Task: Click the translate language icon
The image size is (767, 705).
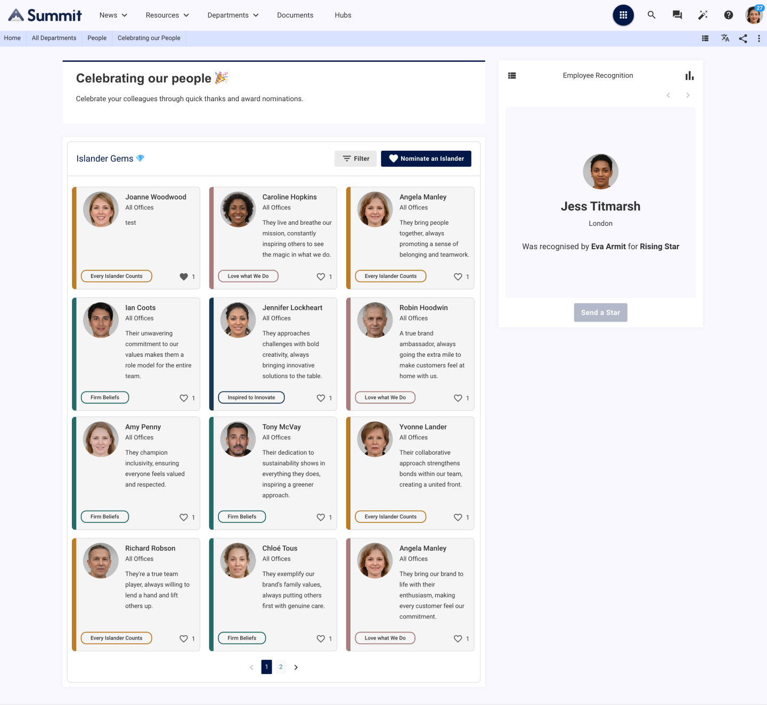Action: 725,38
